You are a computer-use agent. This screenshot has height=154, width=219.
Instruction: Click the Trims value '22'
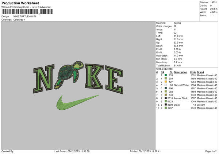point(175,33)
